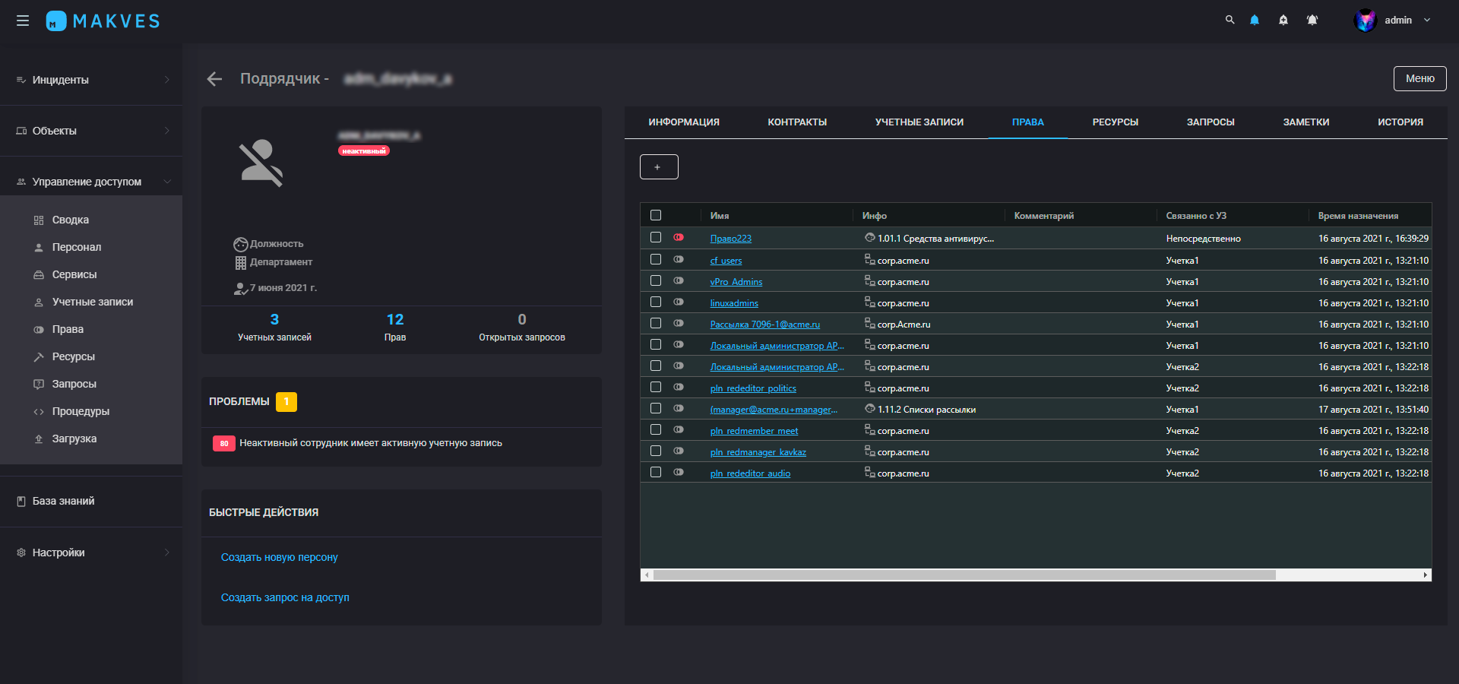Check the select-all checkbox in table header
This screenshot has width=1459, height=684.
656,215
